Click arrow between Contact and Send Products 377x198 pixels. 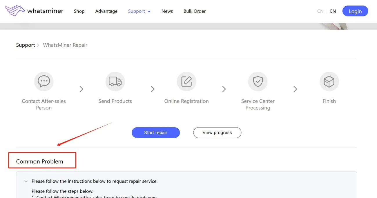tap(81, 89)
